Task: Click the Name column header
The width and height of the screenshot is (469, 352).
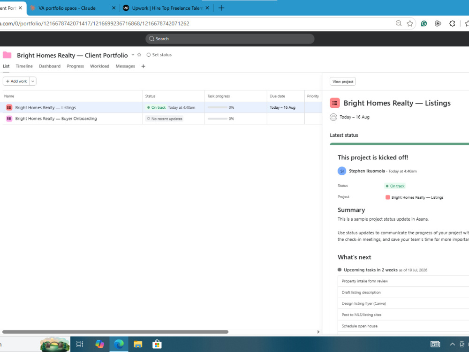Action: coord(9,96)
